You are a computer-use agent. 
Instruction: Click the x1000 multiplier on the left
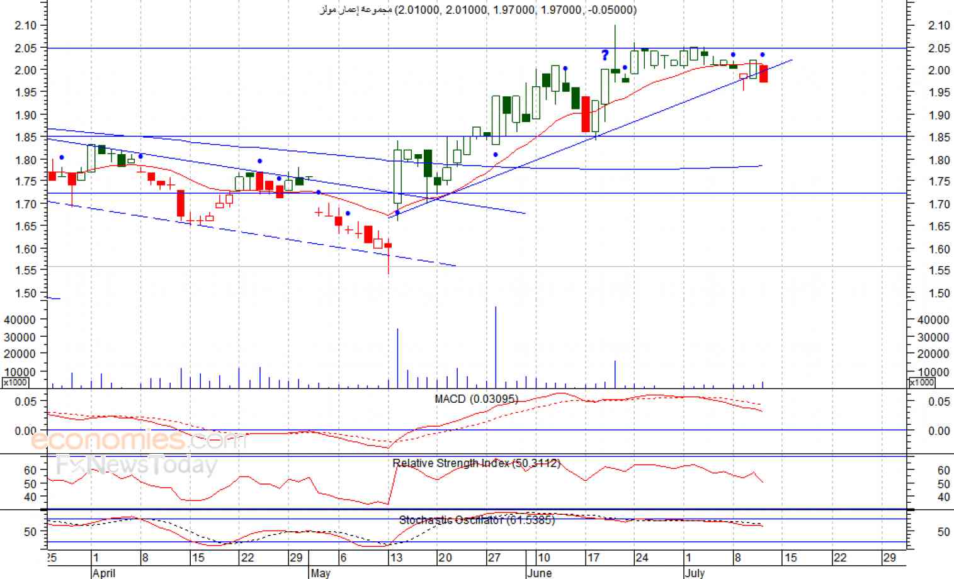coord(15,383)
